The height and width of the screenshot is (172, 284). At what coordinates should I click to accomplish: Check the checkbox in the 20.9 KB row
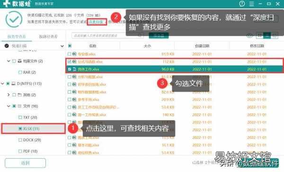pyautogui.click(x=70, y=100)
